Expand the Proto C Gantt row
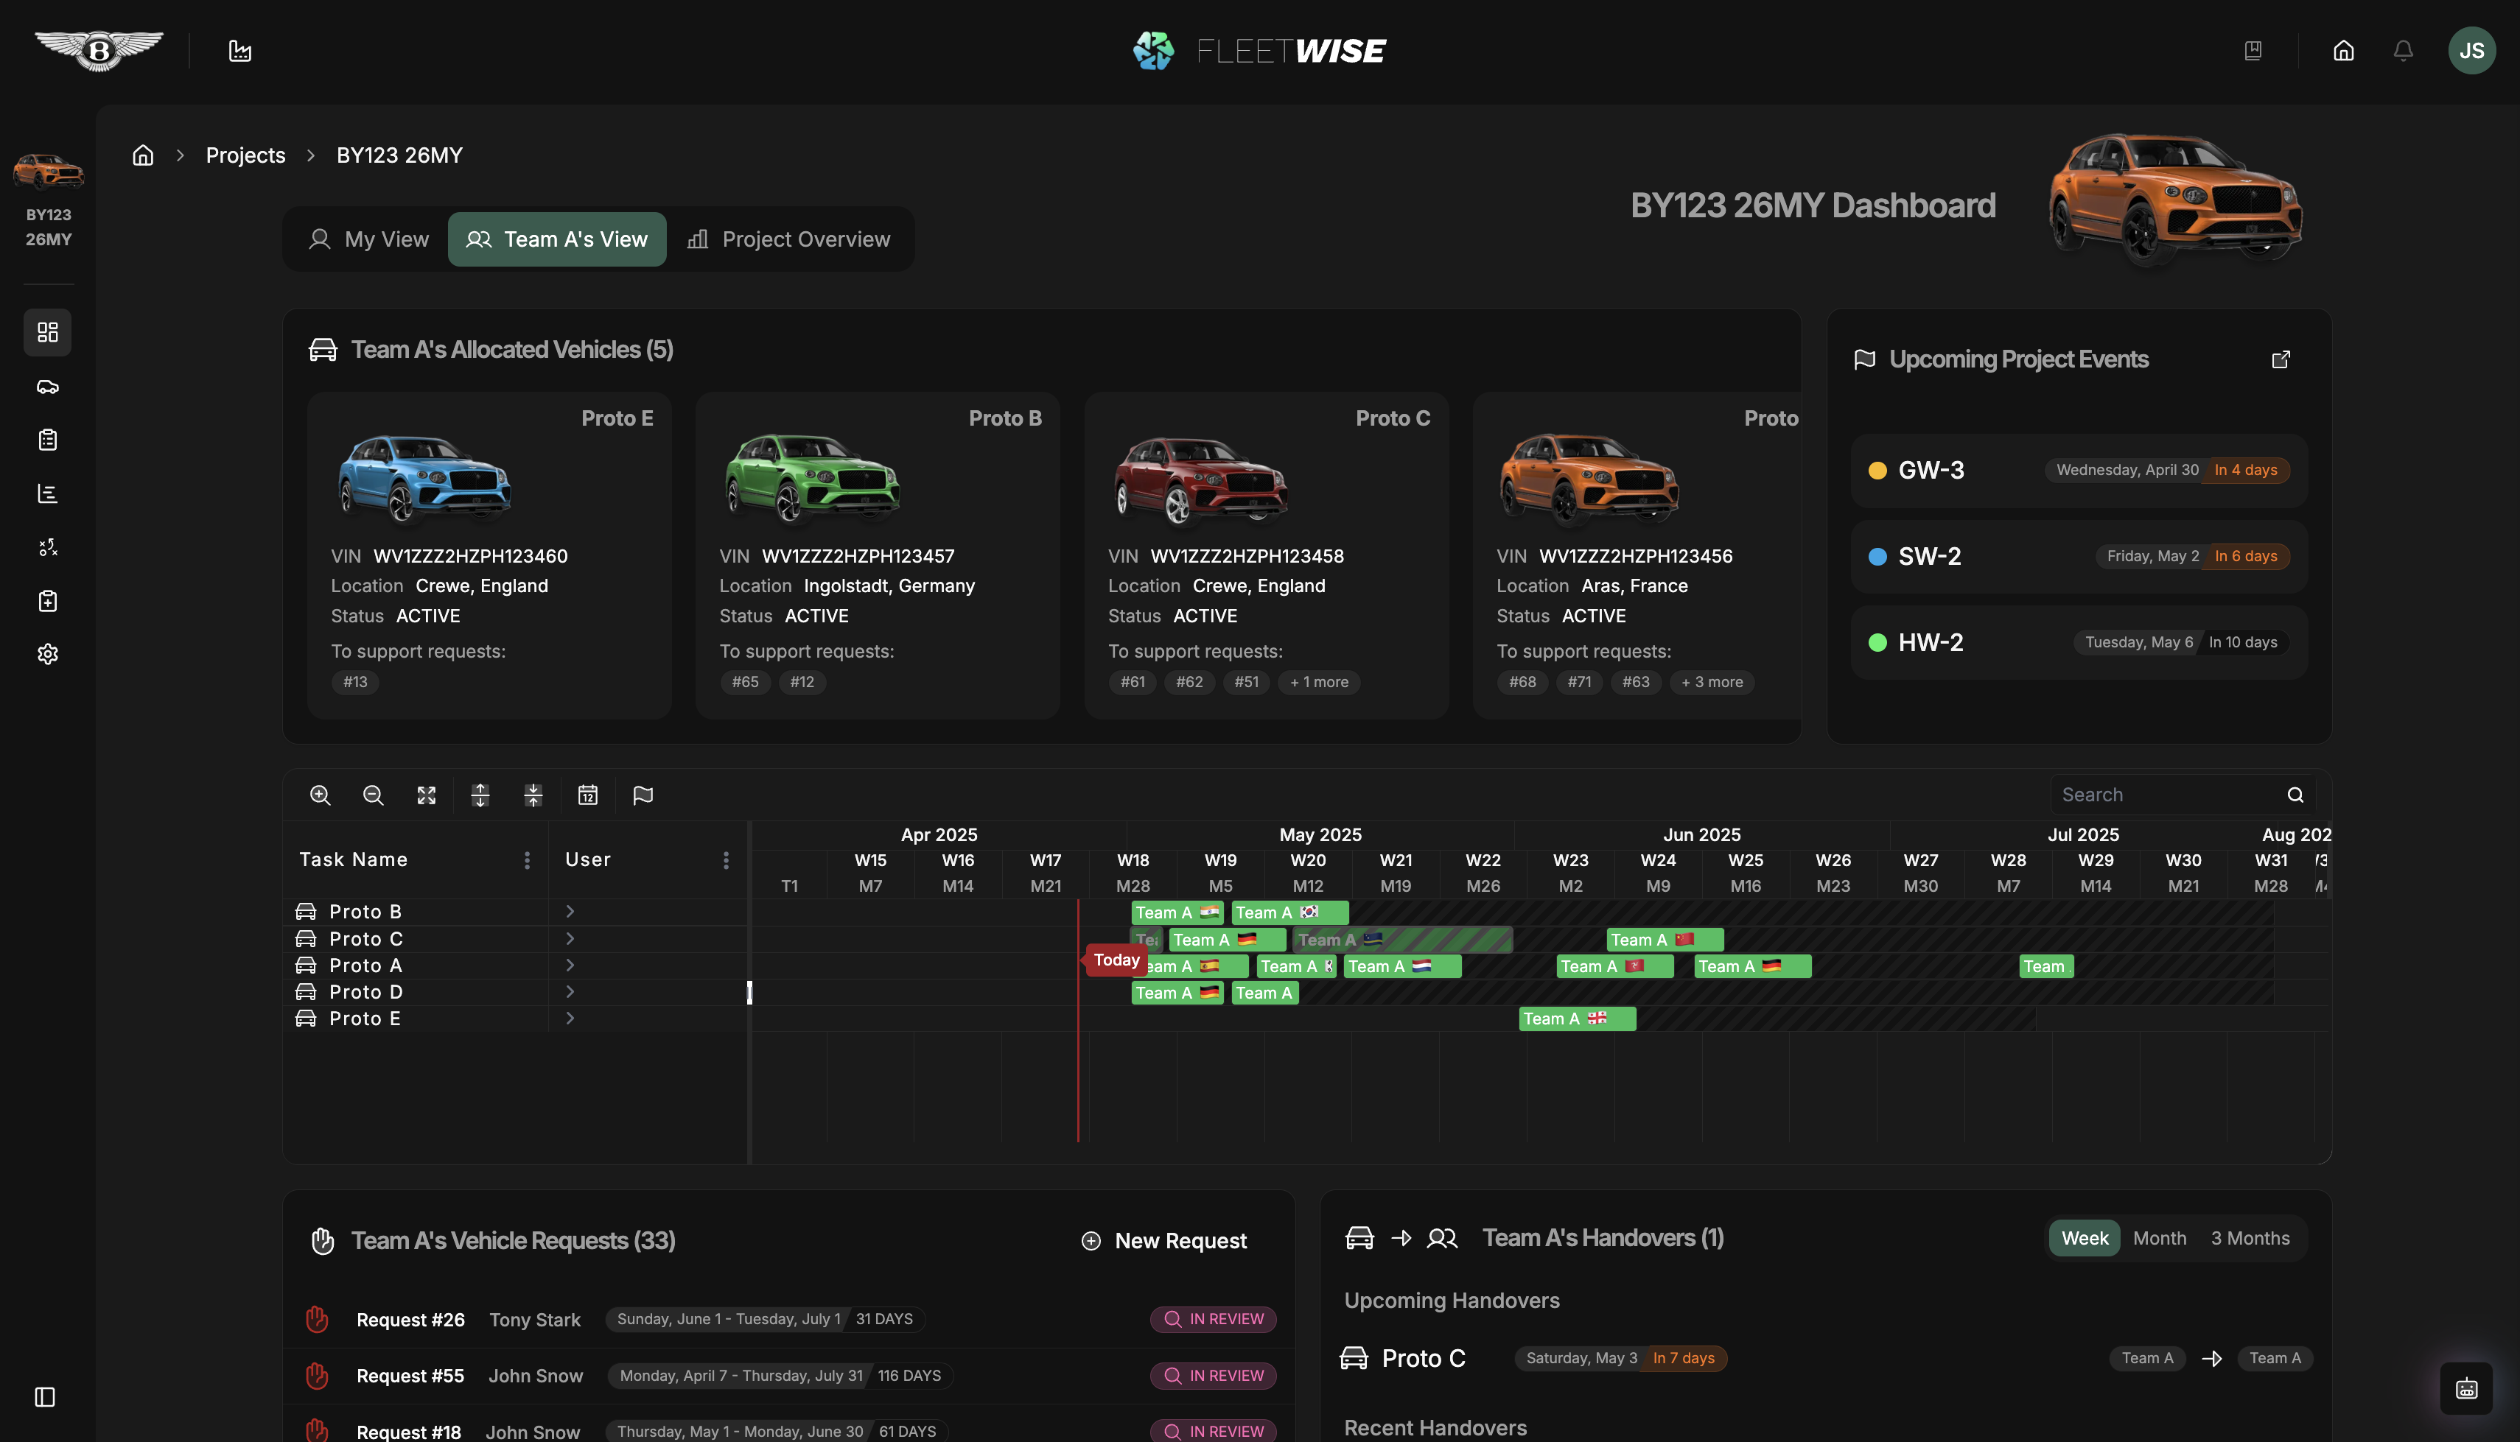Screen dimensions: 2520x1442 pyautogui.click(x=570, y=938)
